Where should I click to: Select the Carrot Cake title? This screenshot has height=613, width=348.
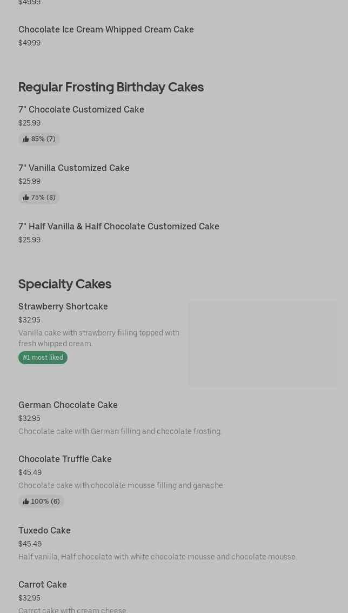pyautogui.click(x=43, y=585)
